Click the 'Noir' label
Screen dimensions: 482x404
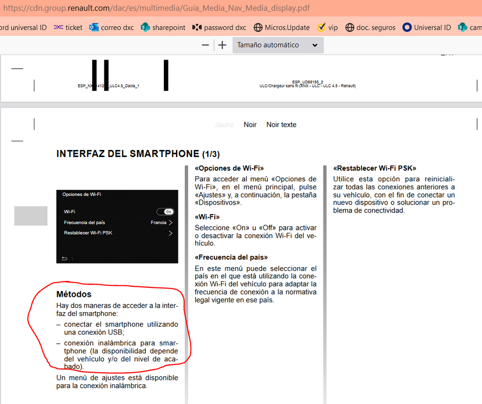pos(250,125)
